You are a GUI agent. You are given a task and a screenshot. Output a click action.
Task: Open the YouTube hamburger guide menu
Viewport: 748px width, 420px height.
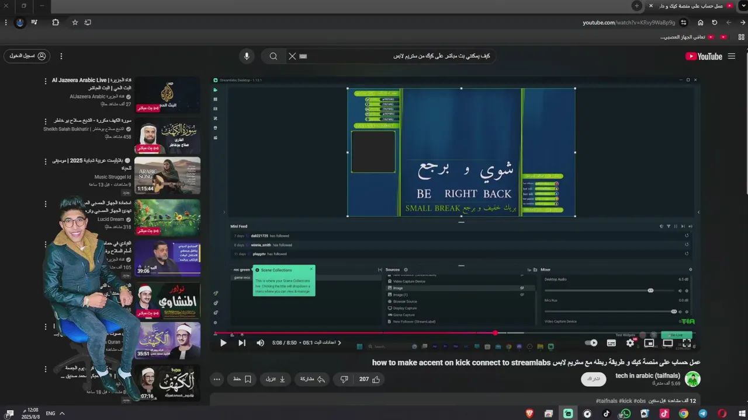[x=732, y=57]
